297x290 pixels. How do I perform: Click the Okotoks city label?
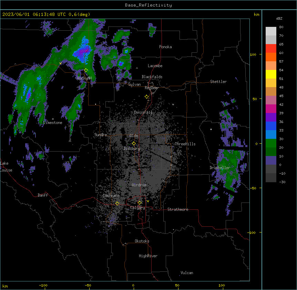coord(142,241)
